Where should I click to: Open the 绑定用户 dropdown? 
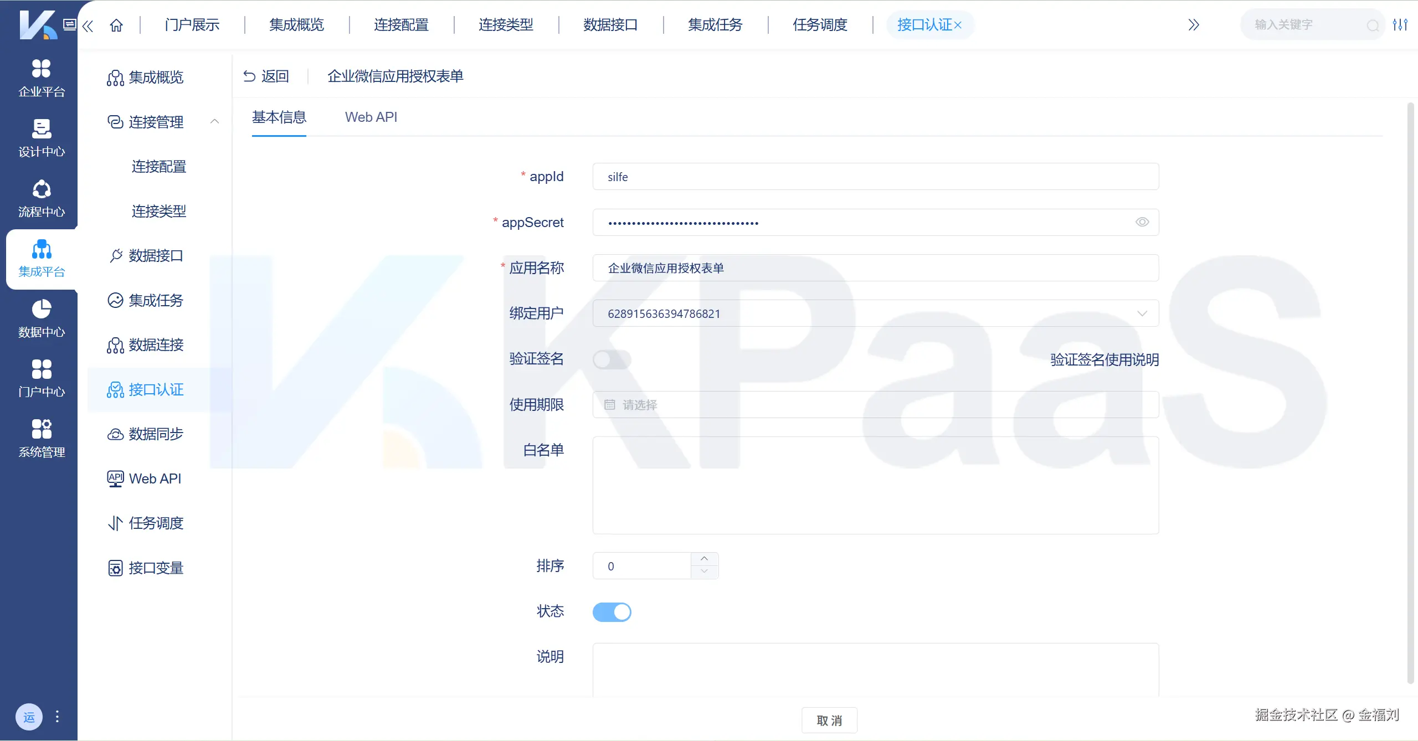click(x=875, y=313)
